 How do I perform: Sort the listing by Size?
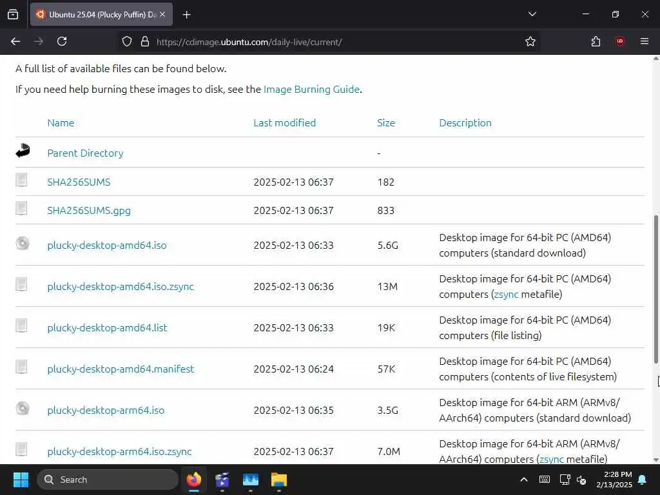pyautogui.click(x=386, y=123)
